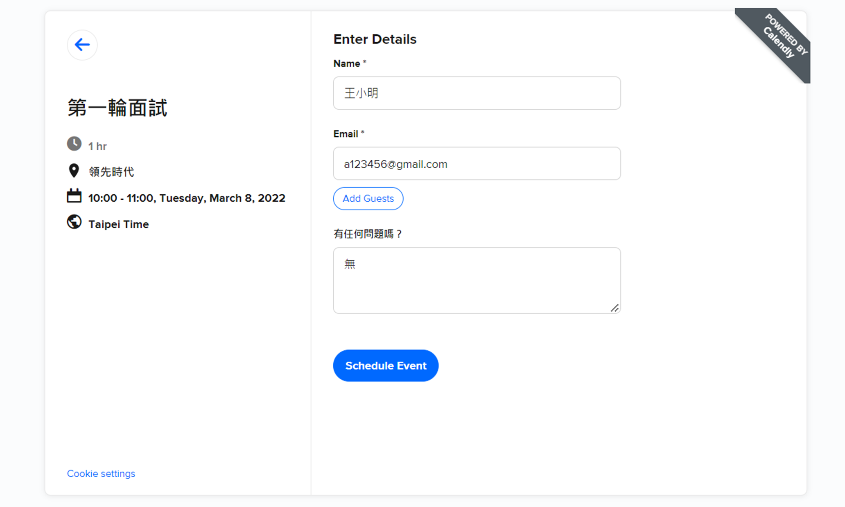Click the Enter Details heading

pos(375,39)
